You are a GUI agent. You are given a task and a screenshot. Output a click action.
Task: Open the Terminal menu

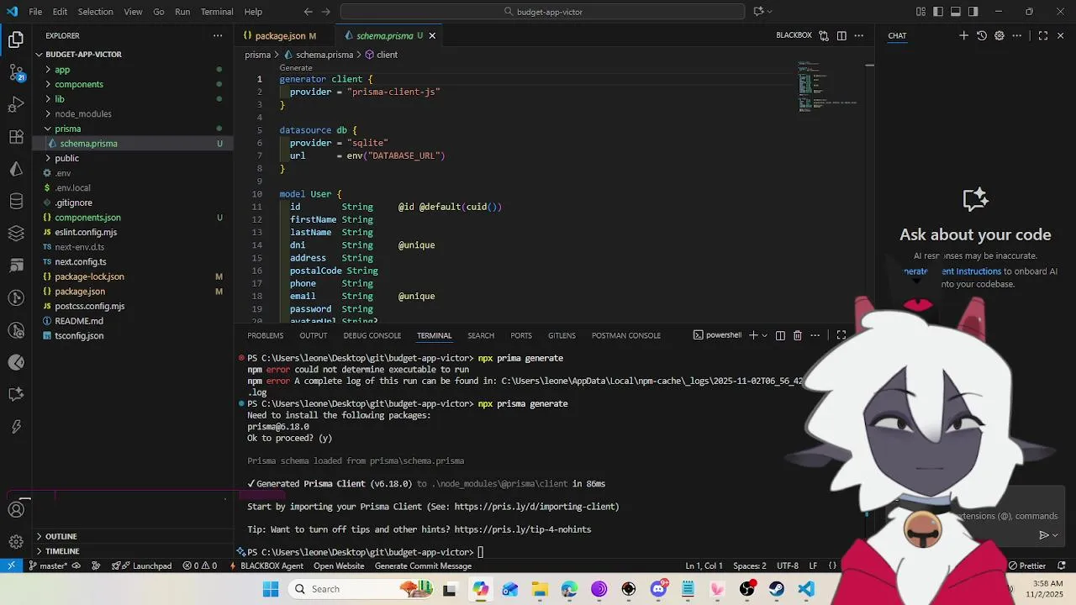pyautogui.click(x=217, y=12)
